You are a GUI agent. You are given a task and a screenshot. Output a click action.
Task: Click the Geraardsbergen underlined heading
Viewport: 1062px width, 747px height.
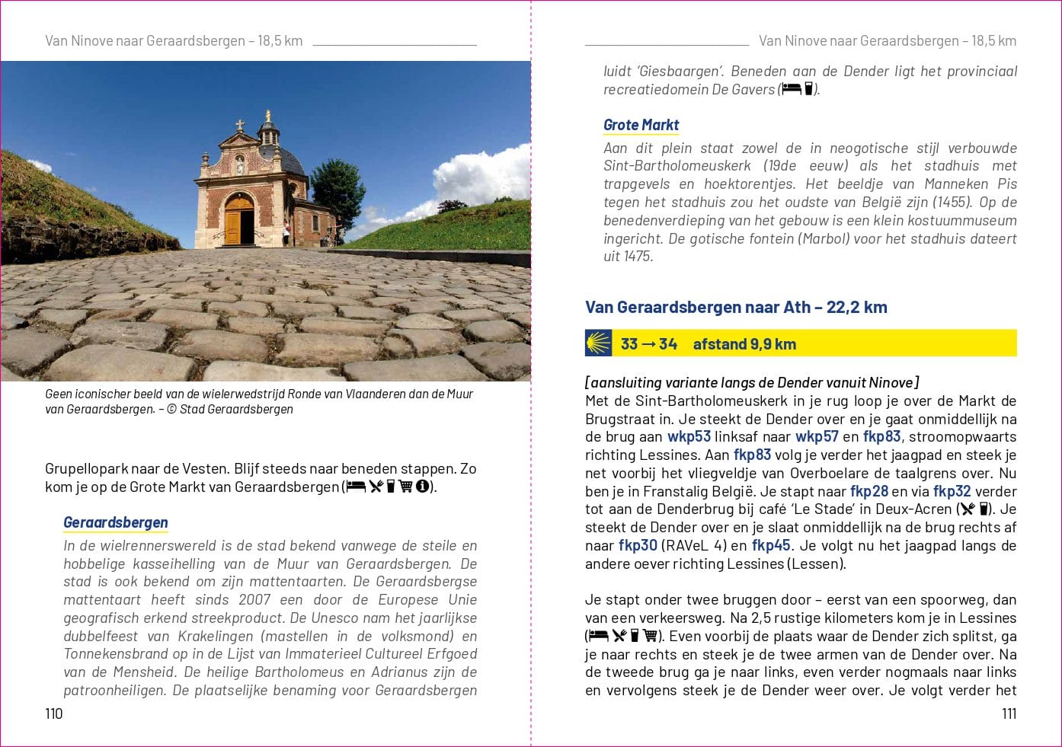tap(116, 522)
